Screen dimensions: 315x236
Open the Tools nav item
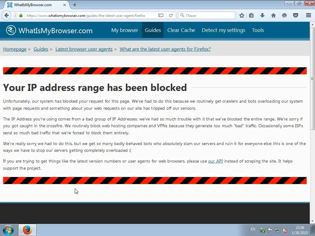pos(258,30)
